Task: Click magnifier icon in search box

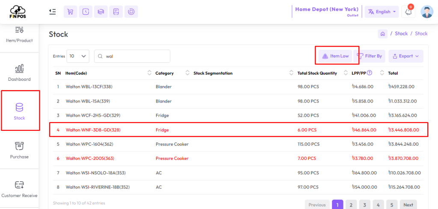Action: 100,56
